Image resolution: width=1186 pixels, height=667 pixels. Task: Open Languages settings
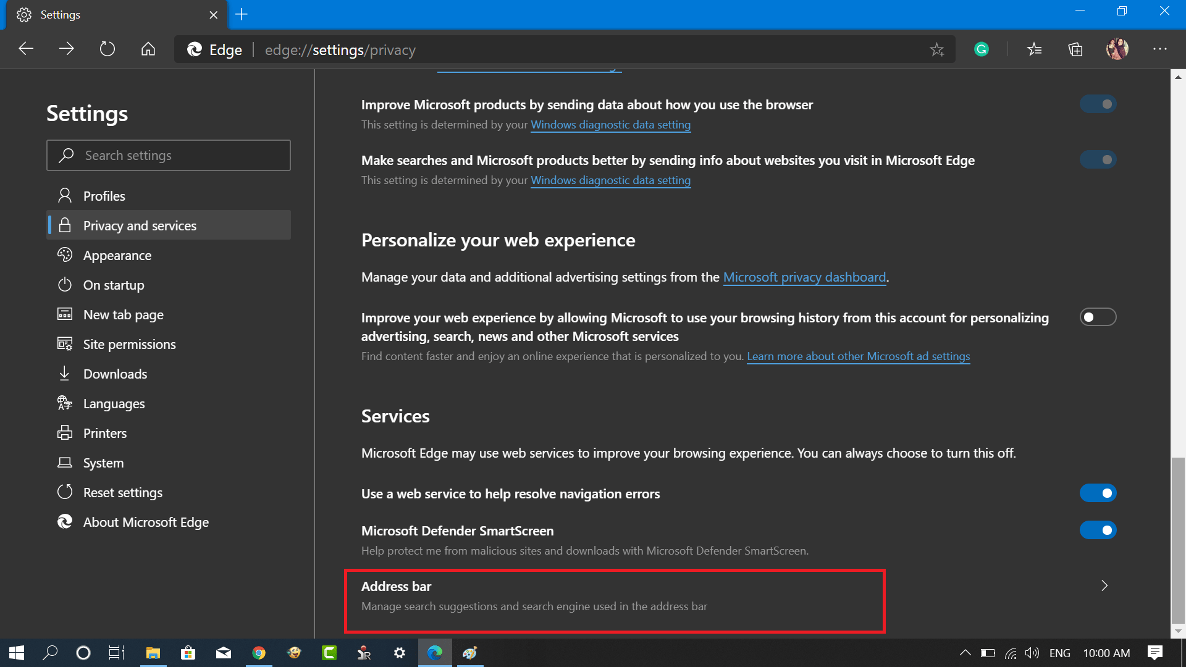pos(169,403)
